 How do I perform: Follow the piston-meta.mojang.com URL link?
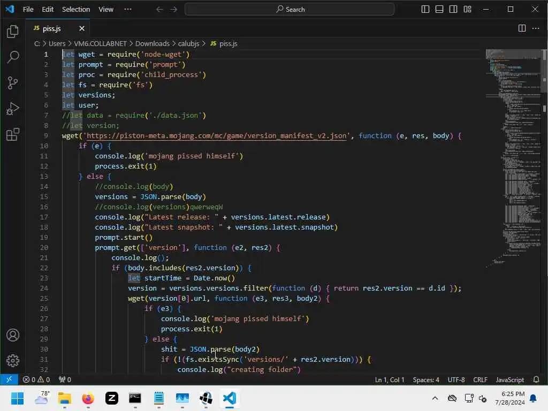tap(216, 135)
